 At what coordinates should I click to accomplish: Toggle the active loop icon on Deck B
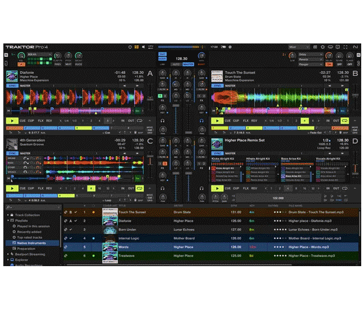tap(344, 121)
